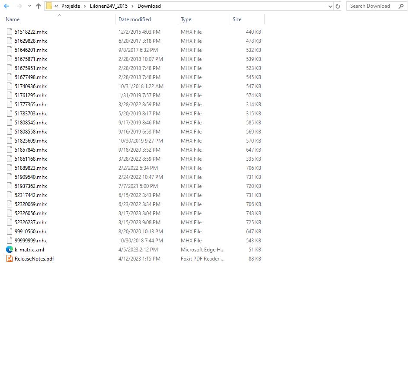Sort by Size column header

[237, 19]
